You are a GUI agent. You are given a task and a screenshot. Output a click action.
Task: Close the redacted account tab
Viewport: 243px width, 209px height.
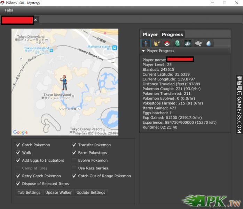[36, 20]
